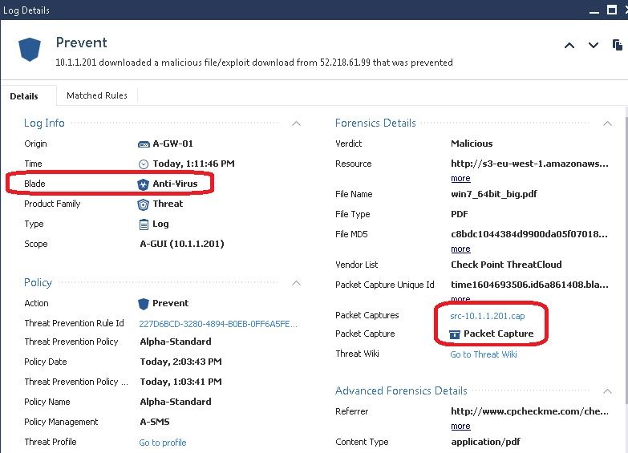Image resolution: width=628 pixels, height=453 pixels.
Task: Select the application/pdf content type value
Action: point(485,442)
